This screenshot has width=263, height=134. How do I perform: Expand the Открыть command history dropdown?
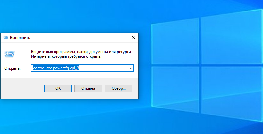click(131, 68)
